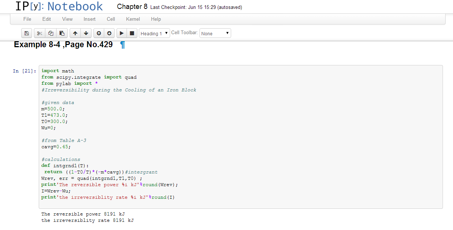Cut the selected cell with scissors icon
This screenshot has height=230, width=453.
tap(39, 33)
